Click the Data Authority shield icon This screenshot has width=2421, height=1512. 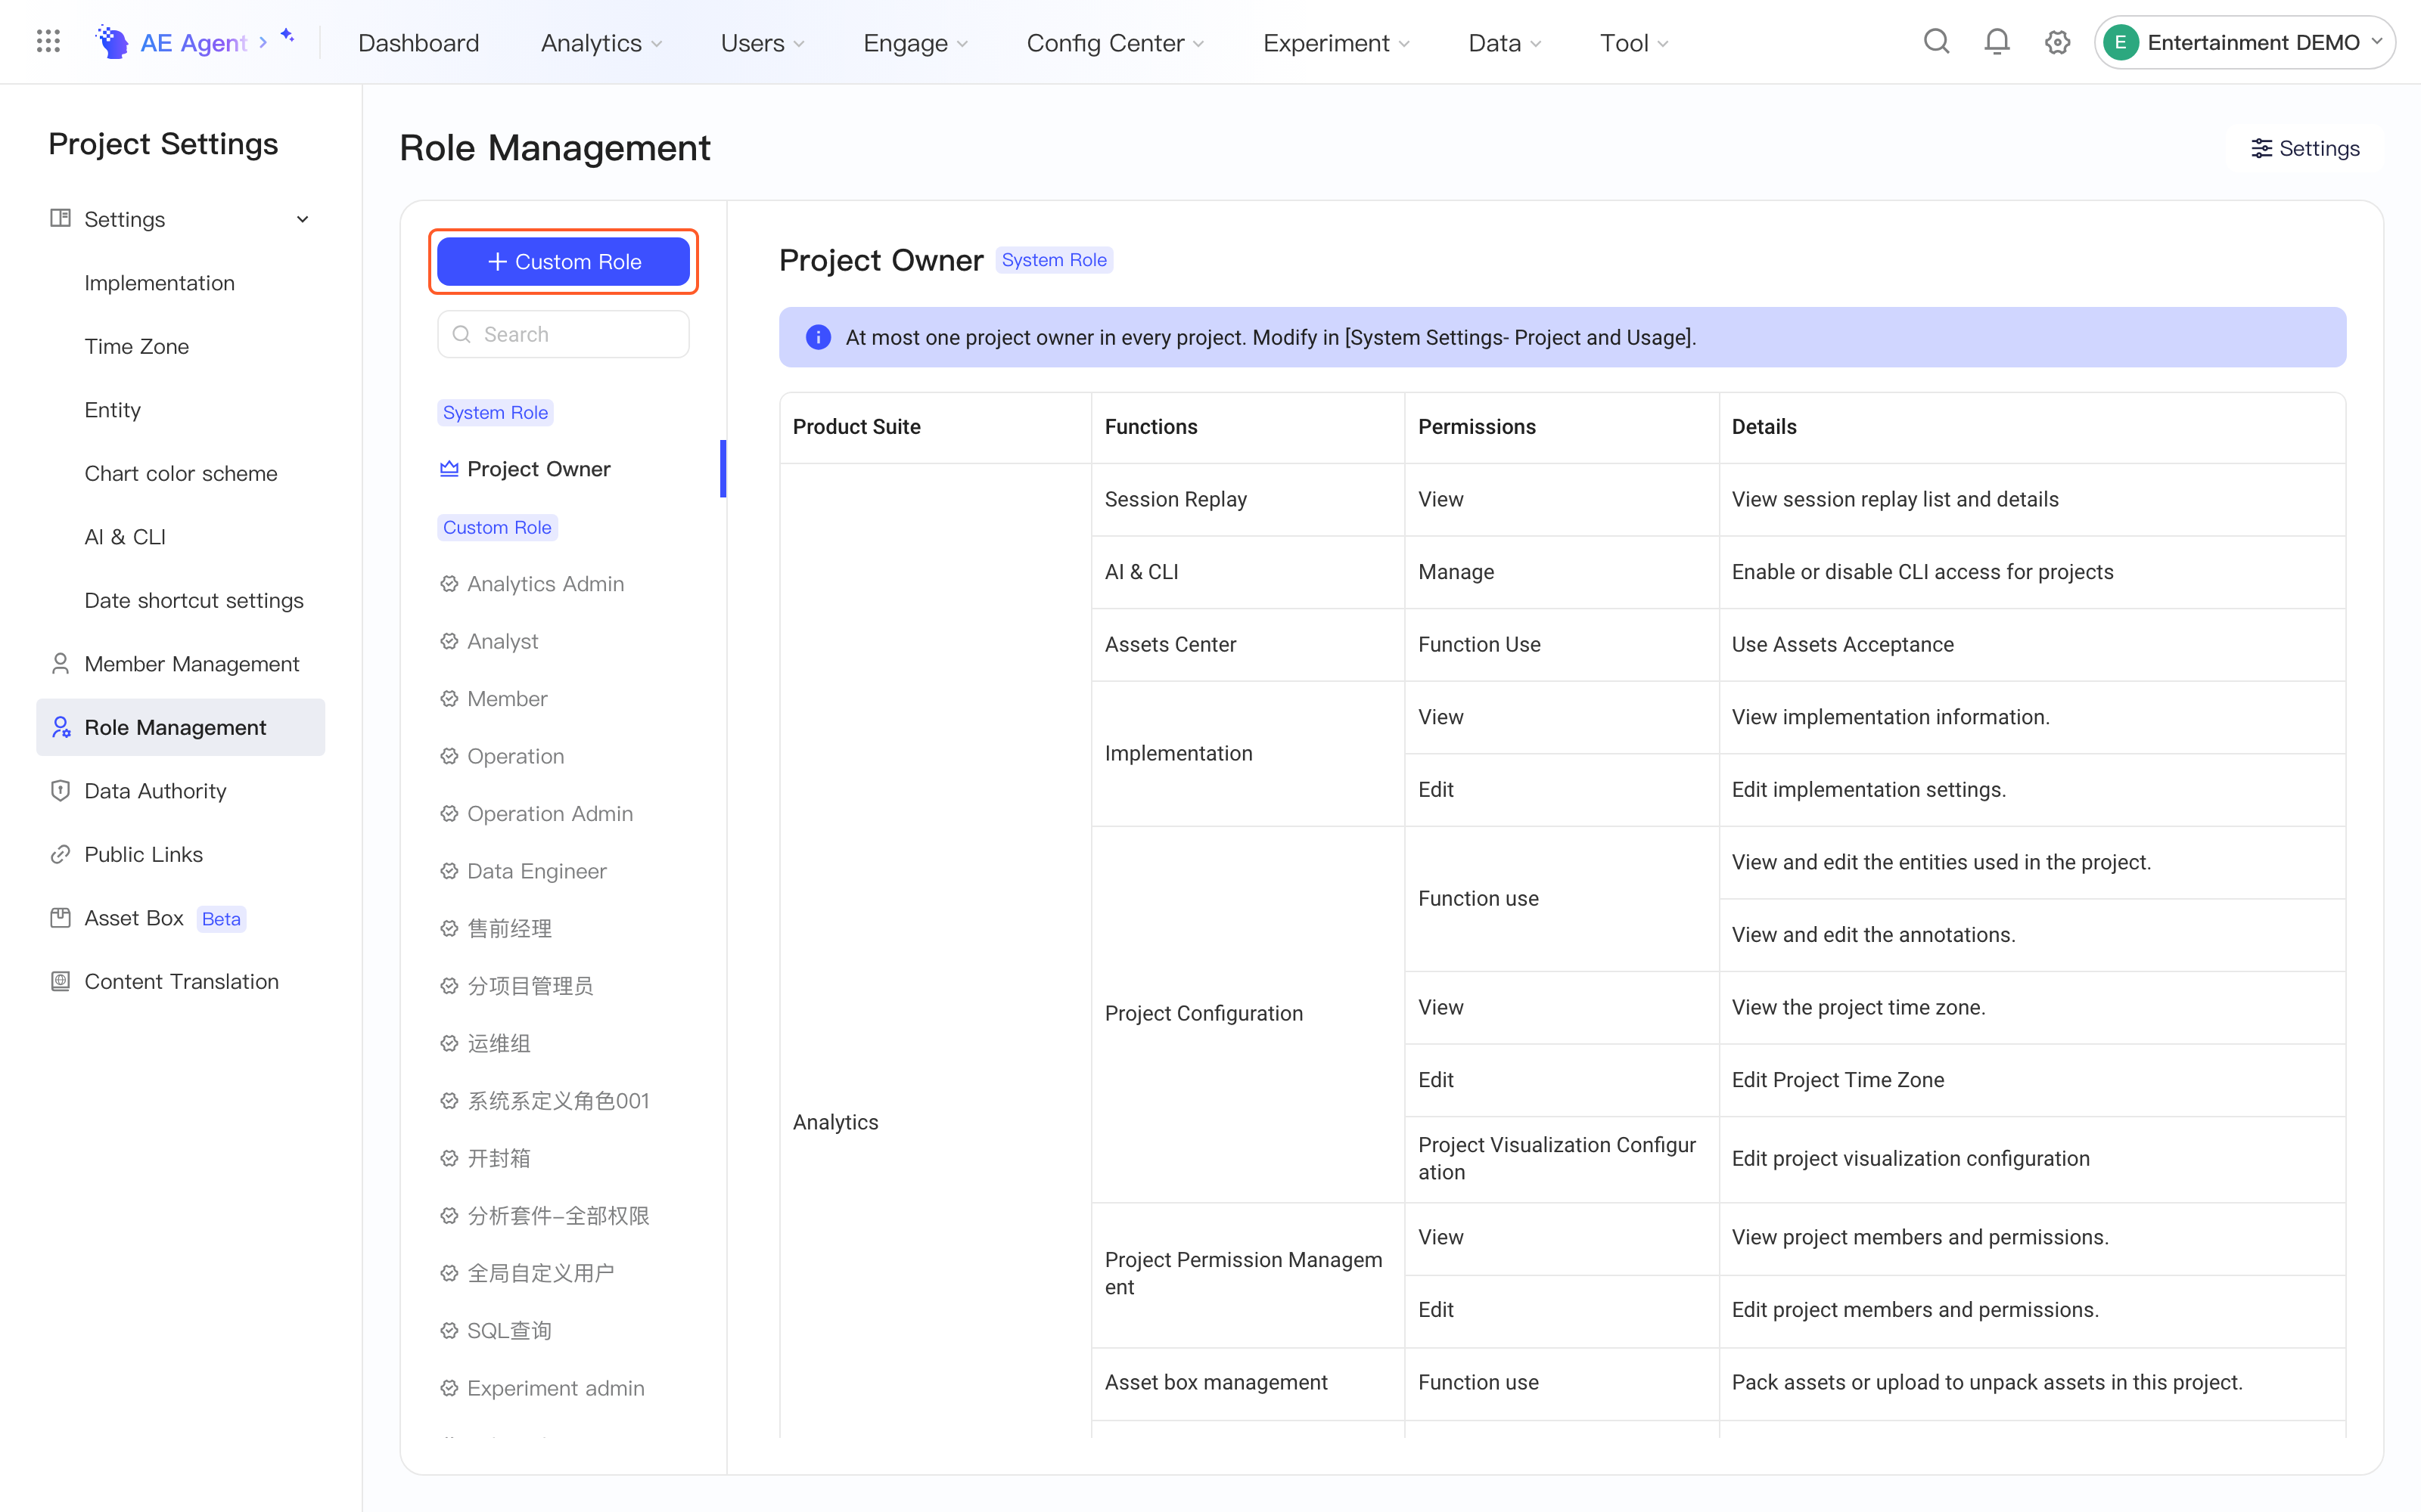(60, 790)
